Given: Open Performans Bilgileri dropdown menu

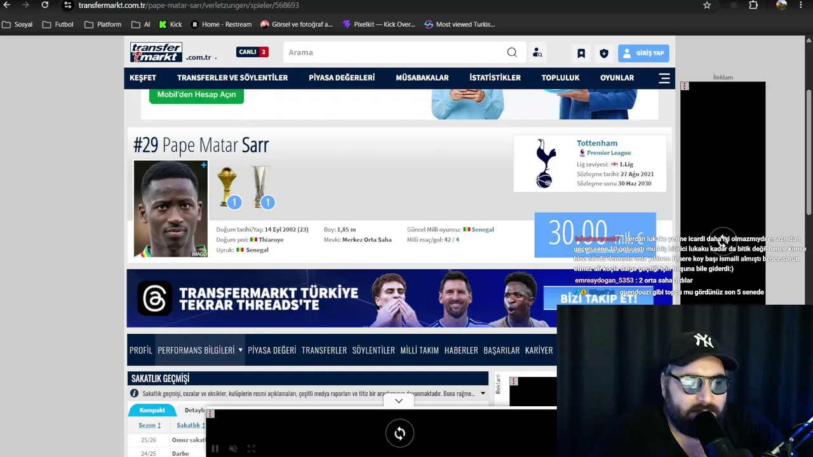Looking at the screenshot, I should pyautogui.click(x=200, y=350).
